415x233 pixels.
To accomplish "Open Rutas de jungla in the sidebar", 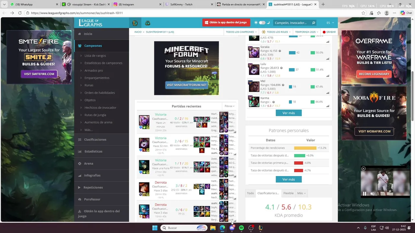I will click(95, 115).
